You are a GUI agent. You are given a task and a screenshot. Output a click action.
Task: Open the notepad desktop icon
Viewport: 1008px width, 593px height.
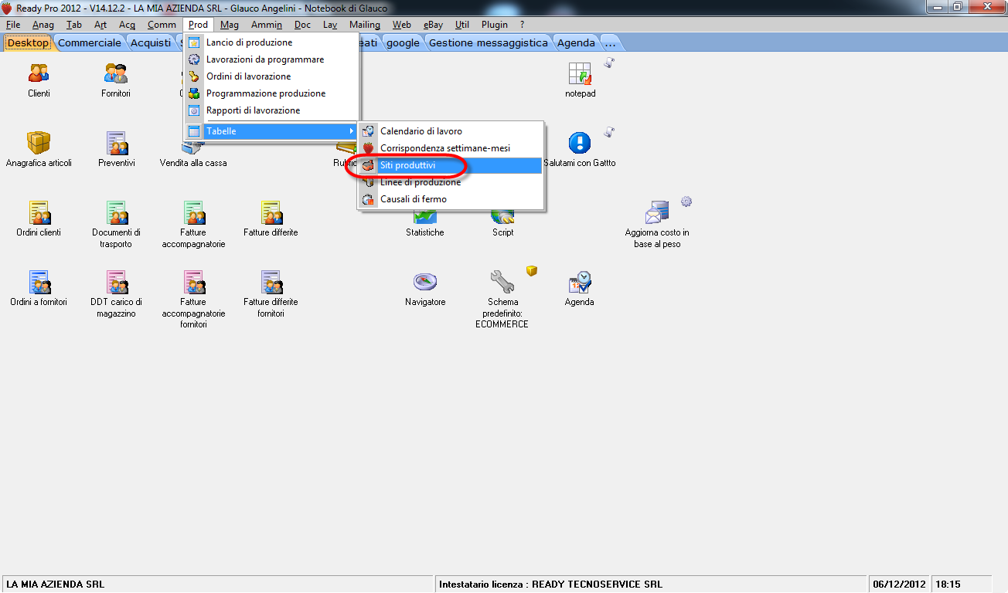click(x=580, y=74)
